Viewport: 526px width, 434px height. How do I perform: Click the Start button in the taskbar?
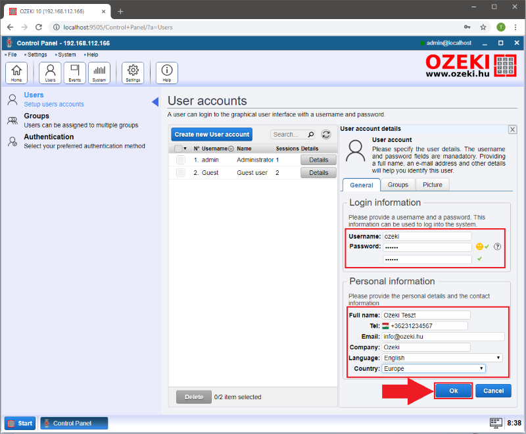[x=20, y=423]
